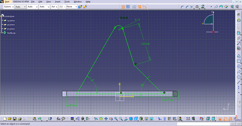Click the Fit All In icon
This screenshot has width=242, height=126.
point(101,119)
